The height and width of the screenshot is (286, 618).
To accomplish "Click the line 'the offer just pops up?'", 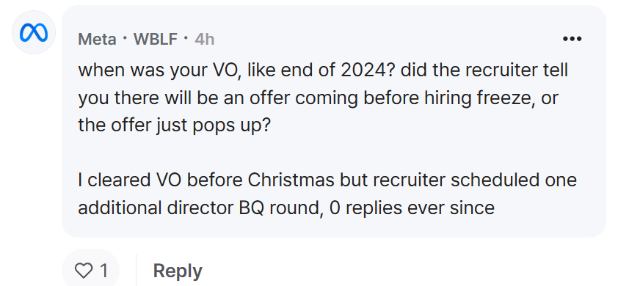I will (175, 125).
